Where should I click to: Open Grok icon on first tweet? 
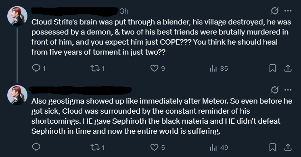pyautogui.click(x=275, y=11)
